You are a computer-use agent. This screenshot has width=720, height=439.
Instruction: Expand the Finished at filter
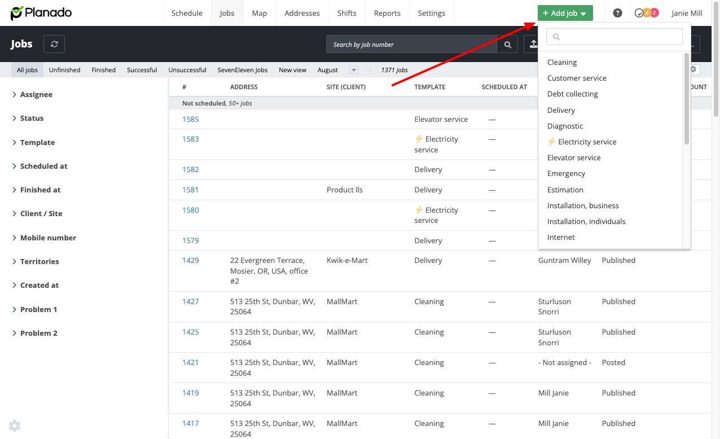point(36,190)
